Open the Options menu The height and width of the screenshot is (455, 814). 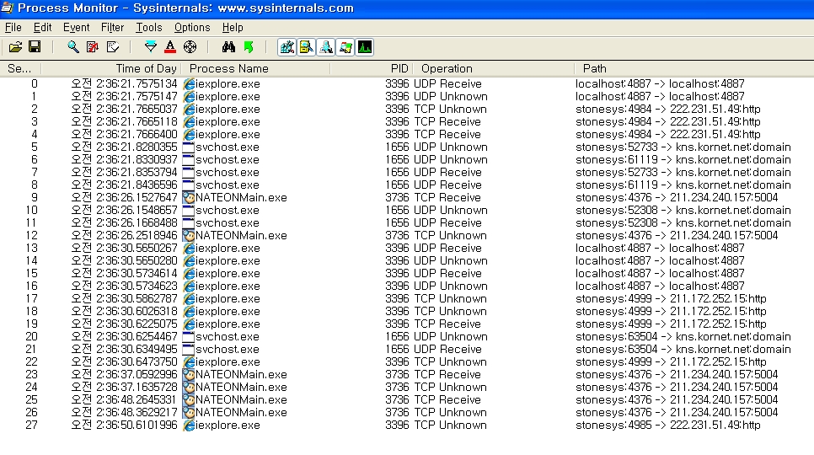tap(192, 28)
